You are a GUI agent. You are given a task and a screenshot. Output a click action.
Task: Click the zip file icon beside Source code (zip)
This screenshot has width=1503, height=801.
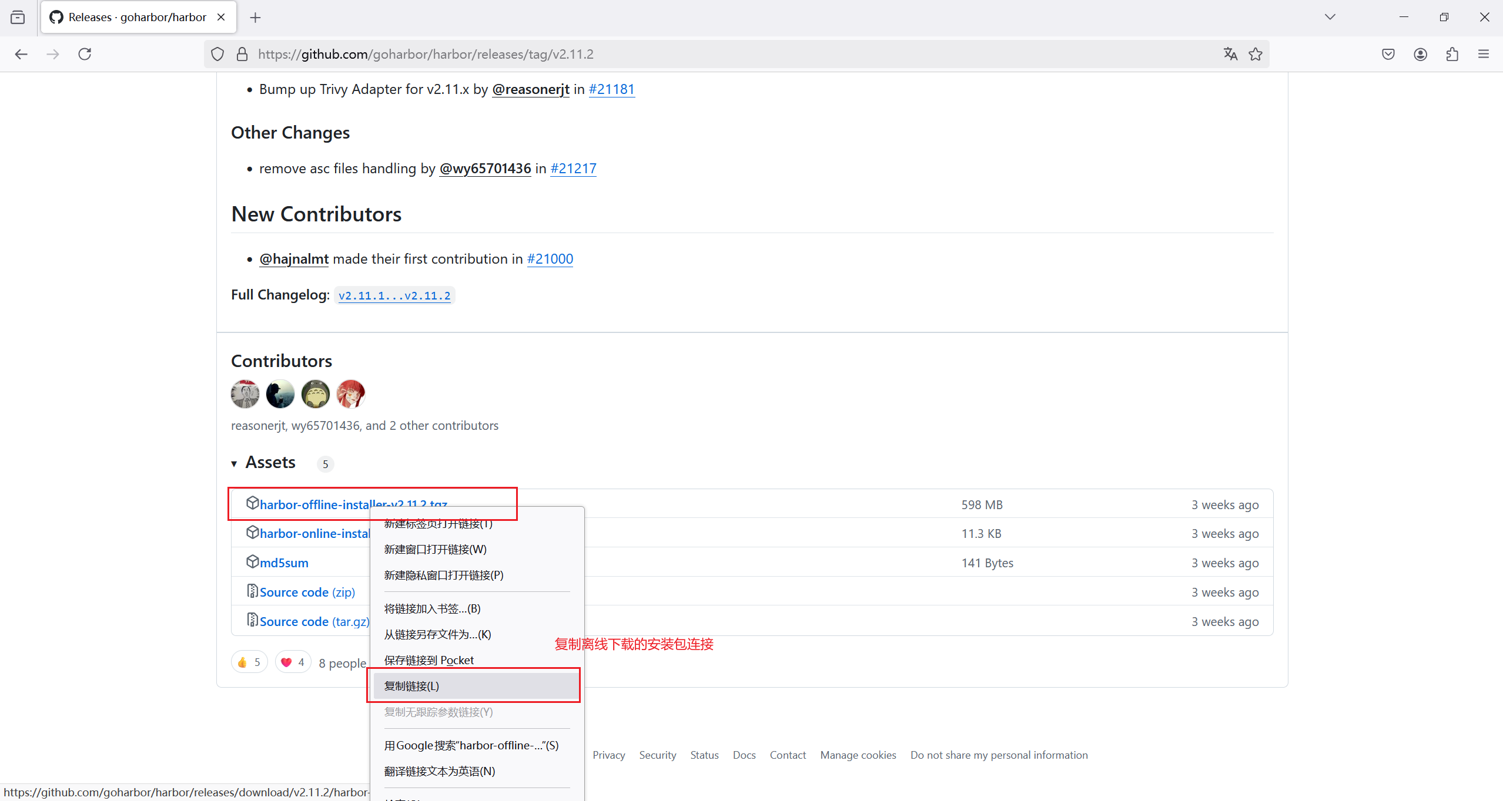coord(252,591)
